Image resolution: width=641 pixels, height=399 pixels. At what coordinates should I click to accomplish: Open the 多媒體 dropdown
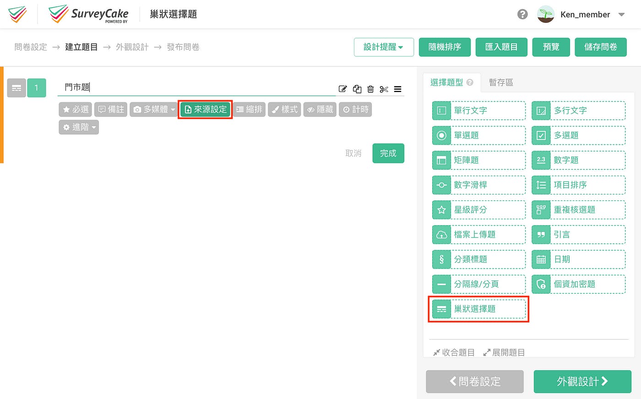(x=154, y=109)
